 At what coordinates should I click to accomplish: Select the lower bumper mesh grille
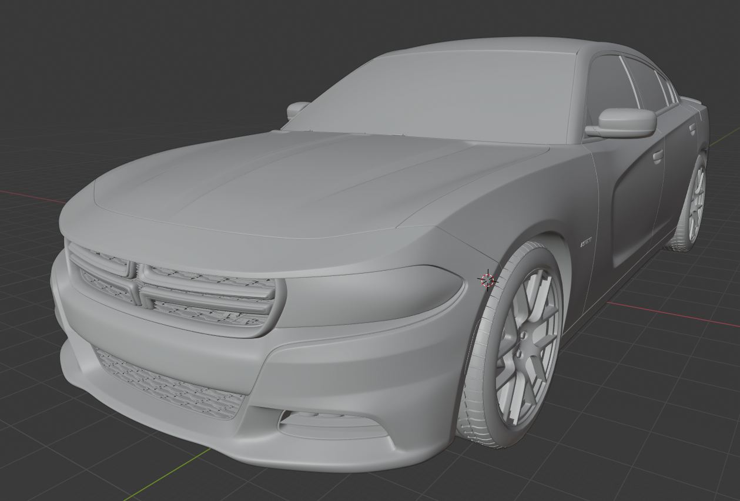[170, 384]
